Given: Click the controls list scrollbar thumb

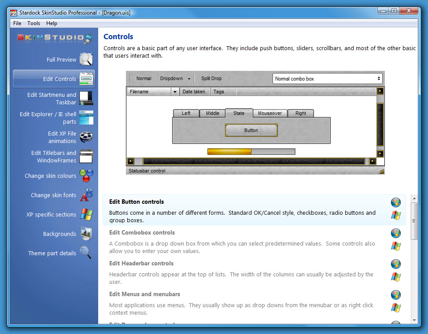Looking at the screenshot, I should [414, 221].
